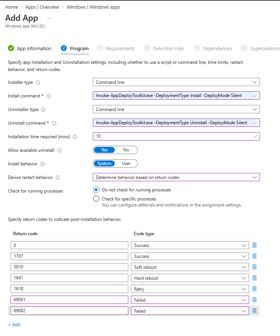Open the Device restart behavior dropdown
This screenshot has width=280, height=336.
(176, 177)
